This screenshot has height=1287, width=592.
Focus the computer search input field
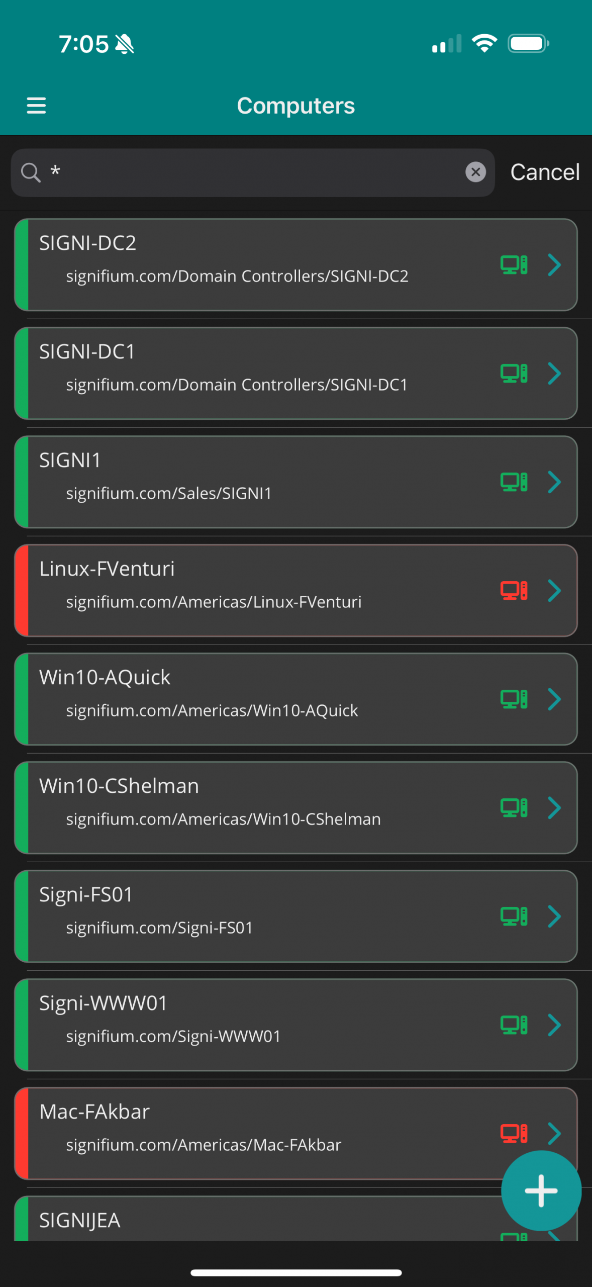coord(251,172)
